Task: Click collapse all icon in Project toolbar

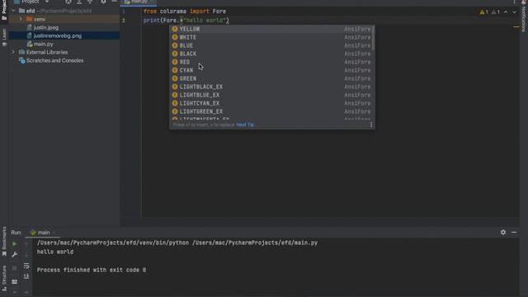Action: tap(90, 2)
